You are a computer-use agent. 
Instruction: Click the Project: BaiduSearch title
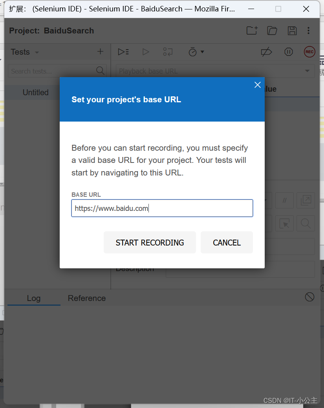pyautogui.click(x=51, y=31)
